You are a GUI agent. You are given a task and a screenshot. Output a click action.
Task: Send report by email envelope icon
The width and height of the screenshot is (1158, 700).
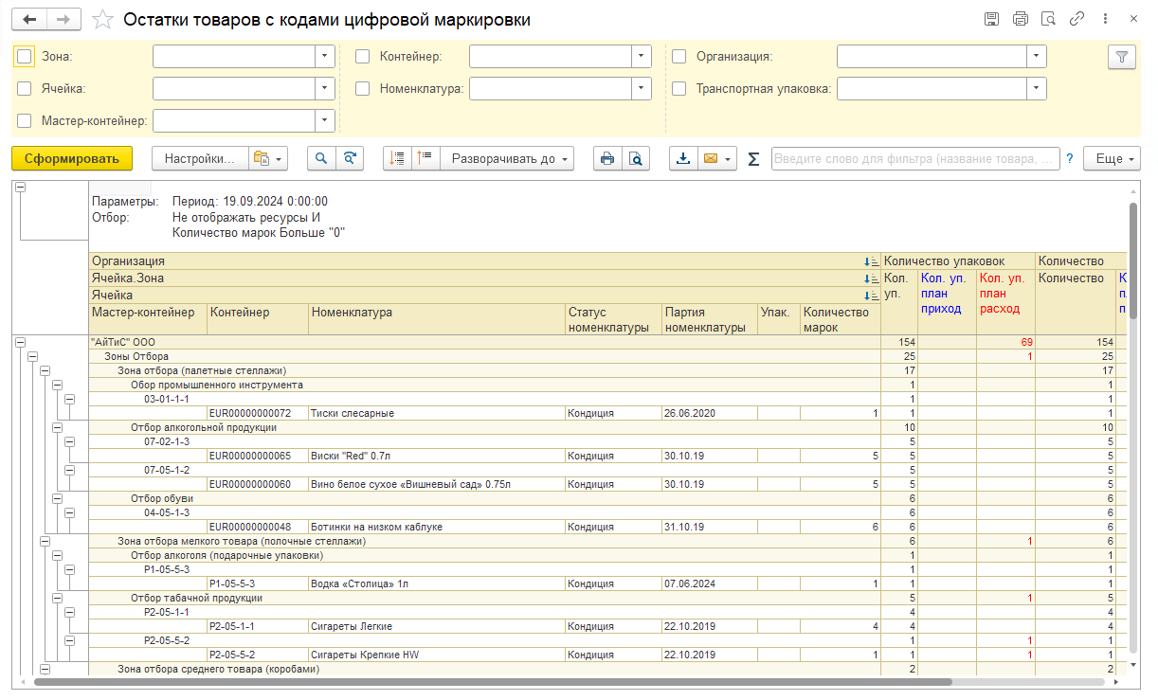pos(710,159)
